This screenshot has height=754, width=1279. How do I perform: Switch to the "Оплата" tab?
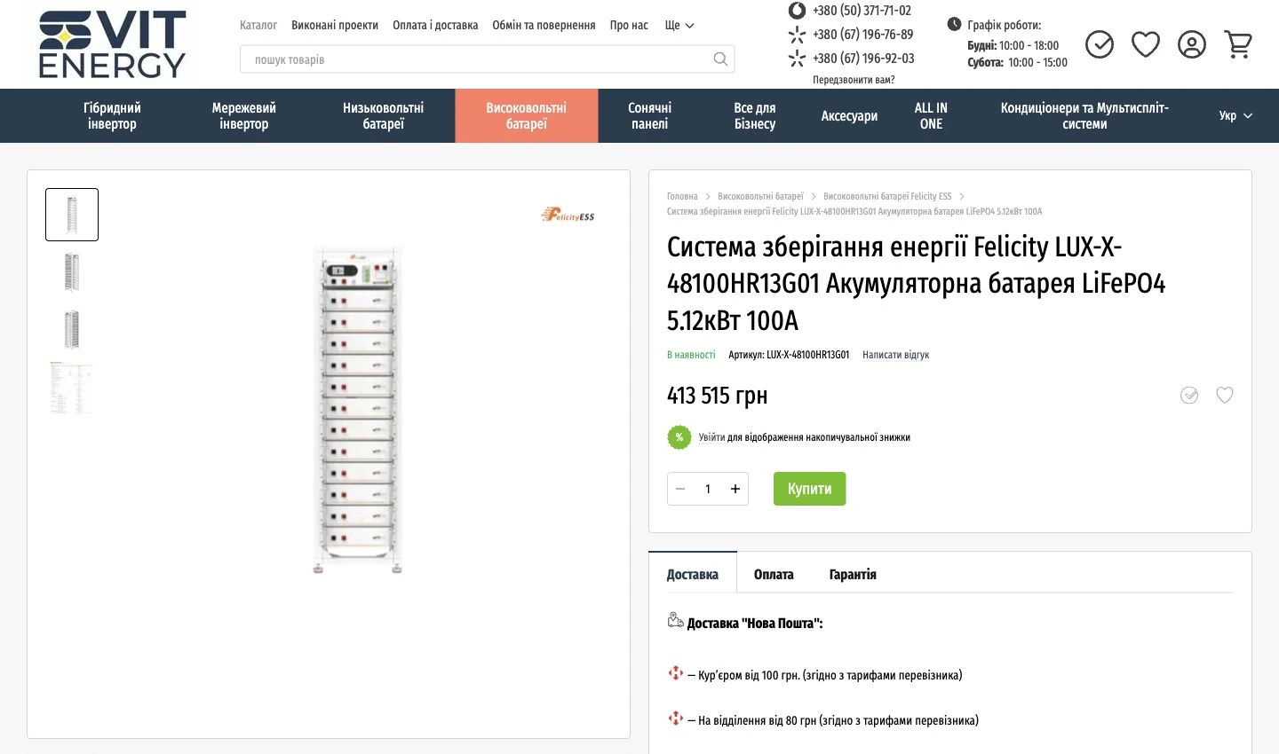(x=774, y=575)
